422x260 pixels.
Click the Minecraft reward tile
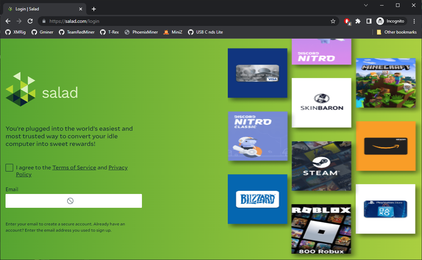tap(386, 83)
